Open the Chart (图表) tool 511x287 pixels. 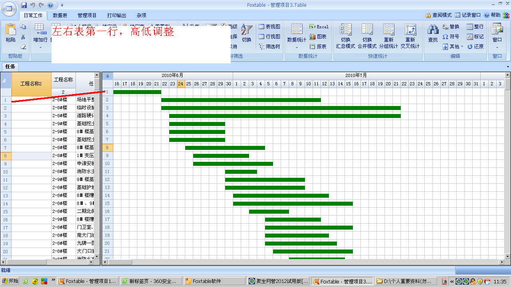(318, 37)
